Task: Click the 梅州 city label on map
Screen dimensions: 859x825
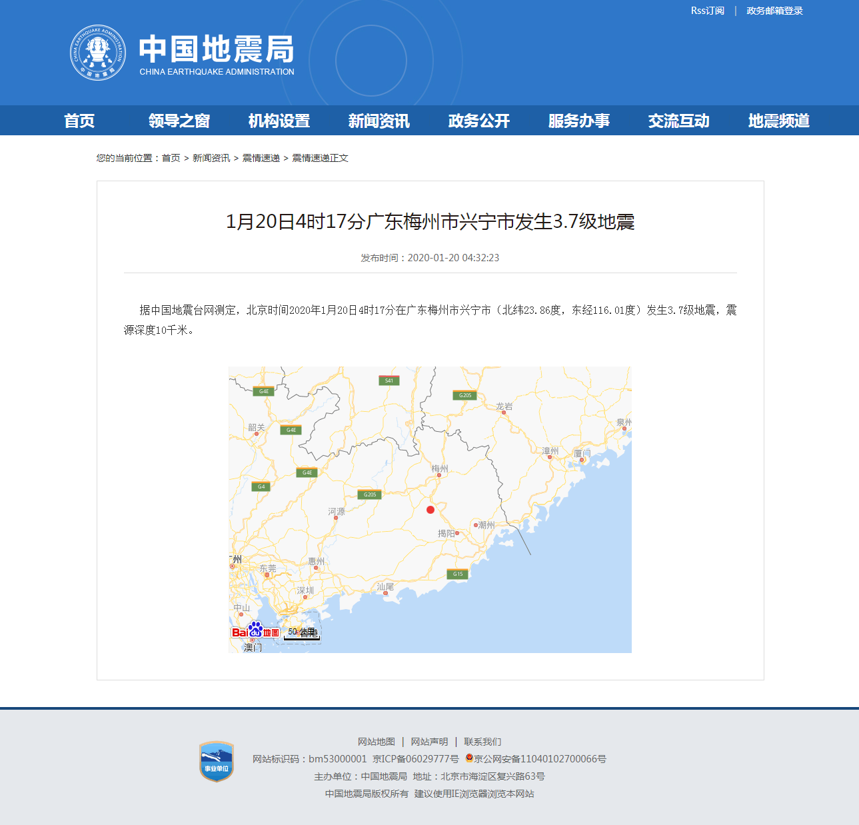Action: 440,468
